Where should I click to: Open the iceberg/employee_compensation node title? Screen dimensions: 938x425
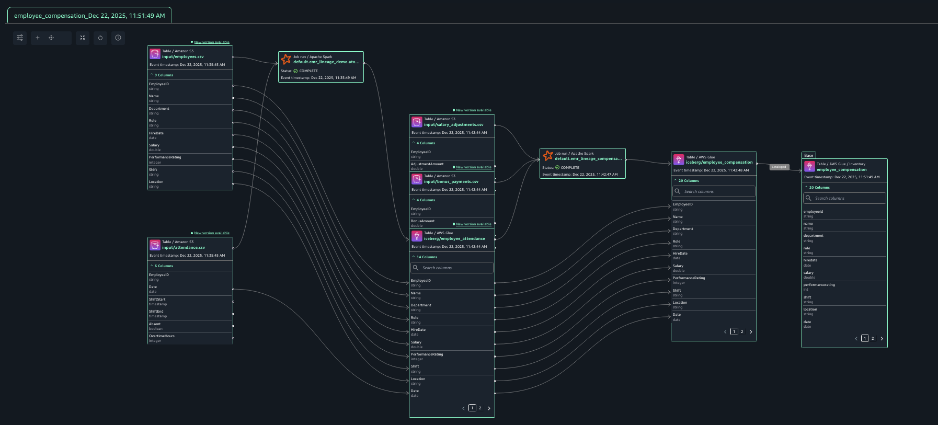pyautogui.click(x=719, y=163)
